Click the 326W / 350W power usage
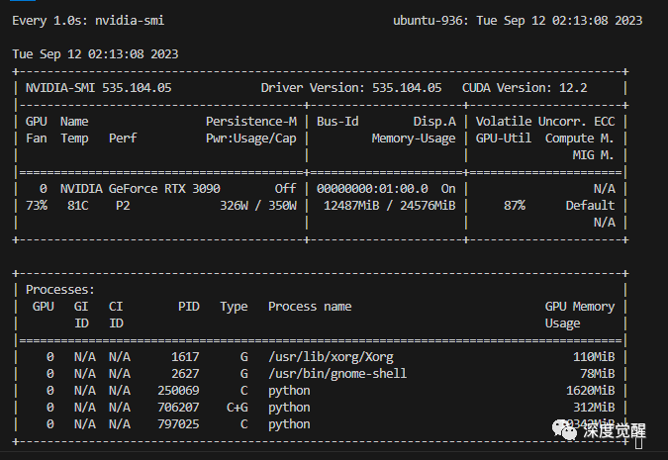 point(257,206)
